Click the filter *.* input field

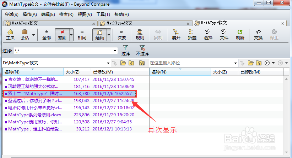[x=63, y=51]
